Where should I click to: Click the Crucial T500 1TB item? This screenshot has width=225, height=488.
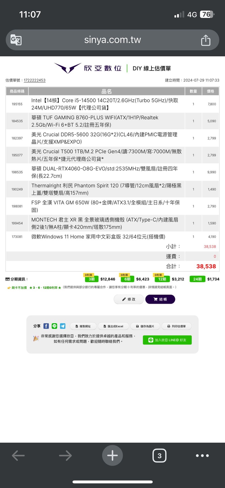click(x=106, y=155)
